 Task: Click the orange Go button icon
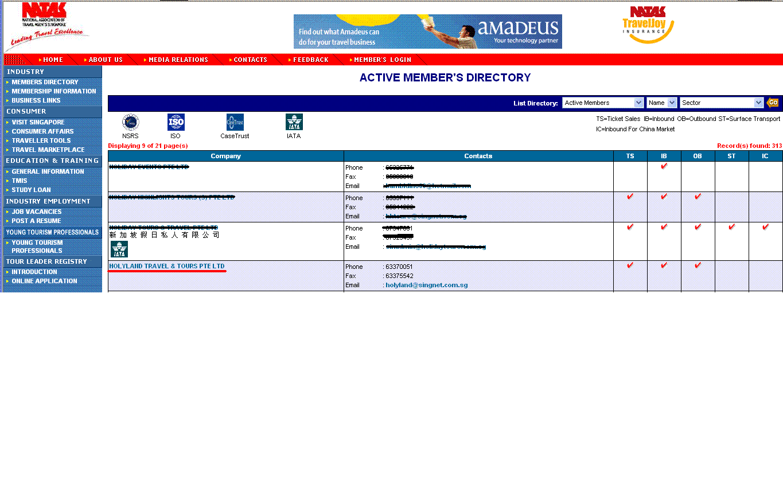coord(773,103)
